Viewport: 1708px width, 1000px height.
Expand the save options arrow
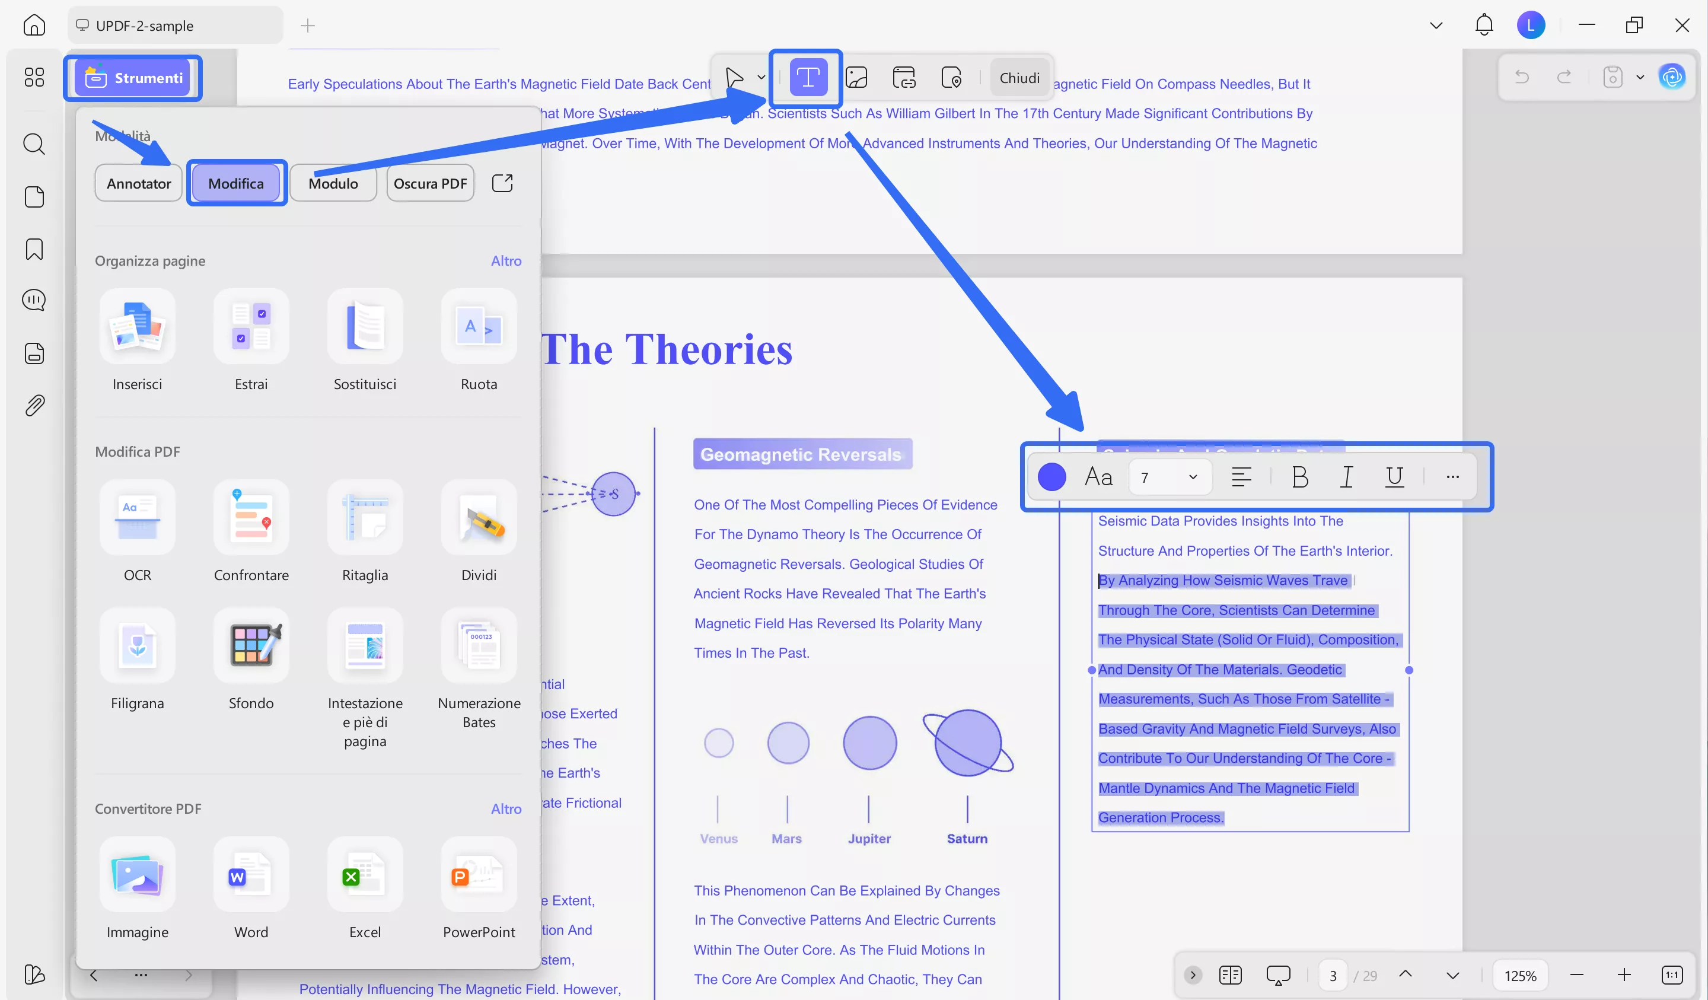coord(1640,77)
